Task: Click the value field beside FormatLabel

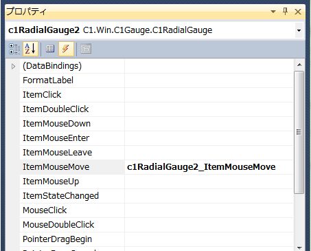Action: click(x=209, y=80)
